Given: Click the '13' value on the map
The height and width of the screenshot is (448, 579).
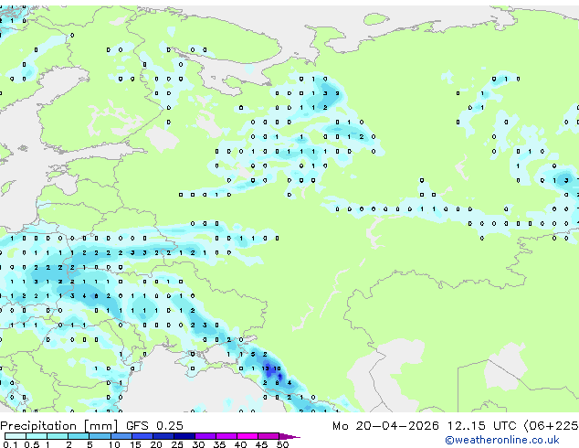Looking at the screenshot, I should click(x=266, y=368).
